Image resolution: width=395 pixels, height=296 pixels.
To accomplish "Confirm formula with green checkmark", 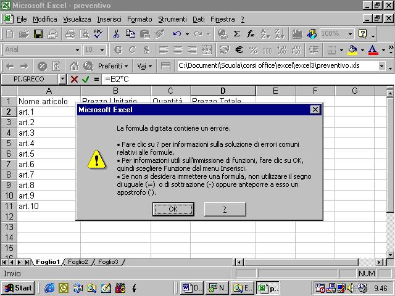I will (86, 80).
